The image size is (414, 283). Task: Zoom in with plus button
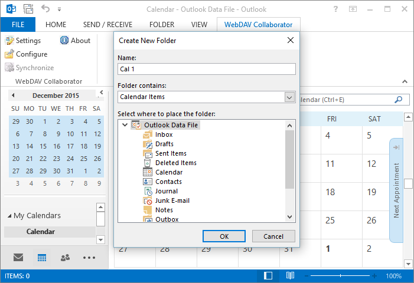point(374,276)
